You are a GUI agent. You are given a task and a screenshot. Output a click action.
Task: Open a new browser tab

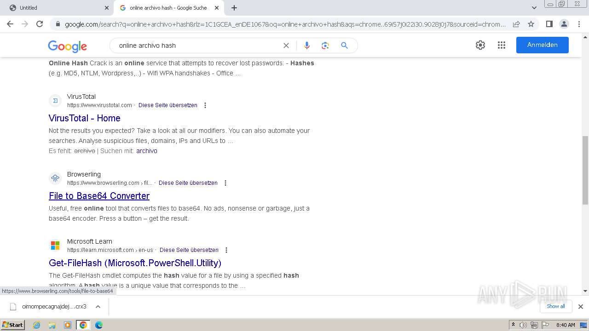[234, 8]
